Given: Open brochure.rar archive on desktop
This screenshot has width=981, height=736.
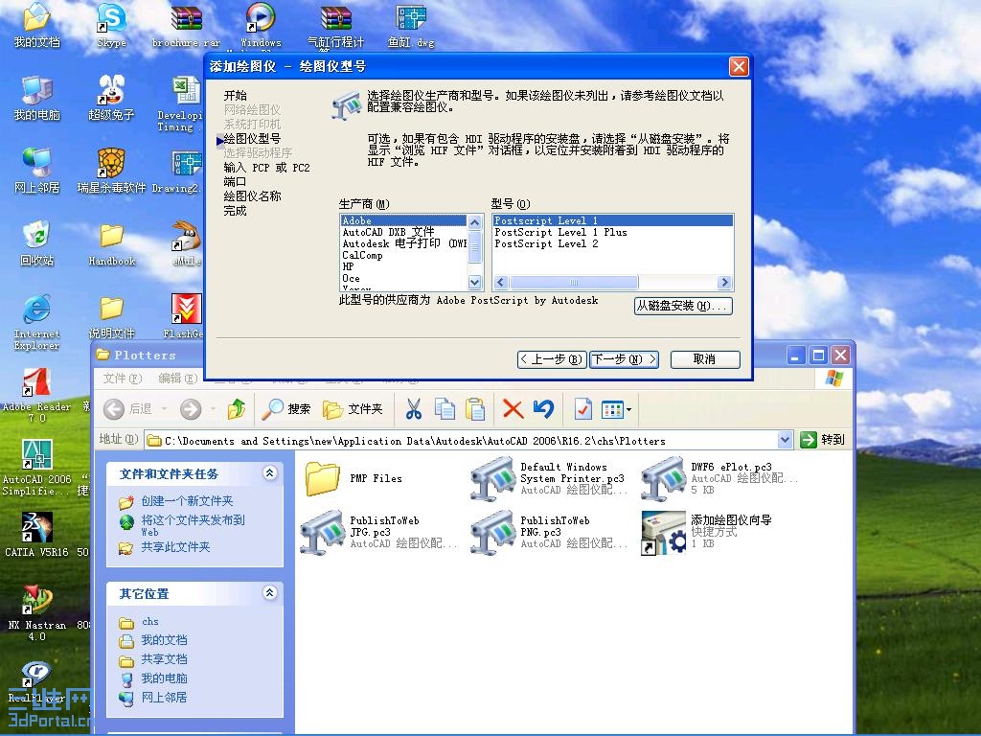Looking at the screenshot, I should click(187, 26).
